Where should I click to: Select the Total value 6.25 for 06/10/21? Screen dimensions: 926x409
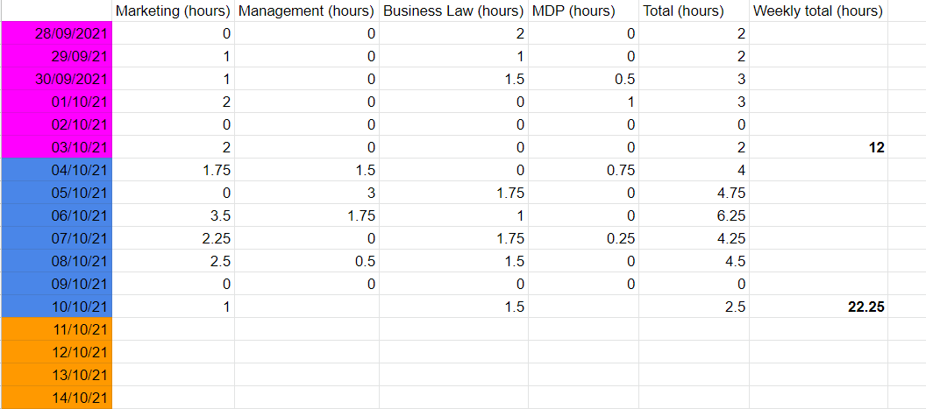694,215
